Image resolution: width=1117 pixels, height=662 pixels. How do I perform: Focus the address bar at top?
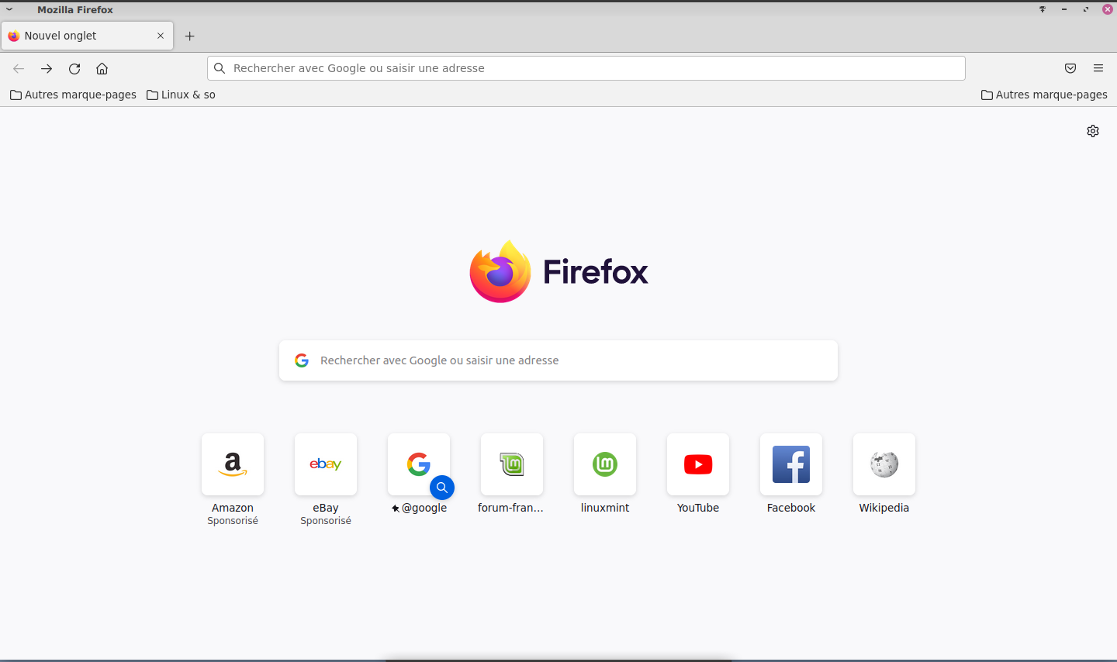coord(586,68)
